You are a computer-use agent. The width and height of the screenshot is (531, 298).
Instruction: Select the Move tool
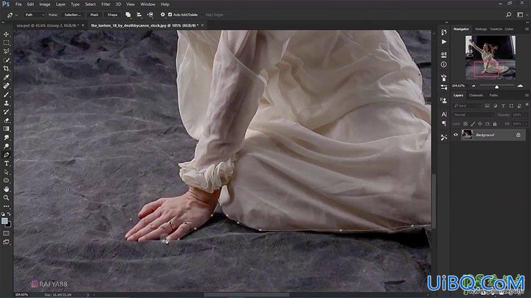[6, 35]
